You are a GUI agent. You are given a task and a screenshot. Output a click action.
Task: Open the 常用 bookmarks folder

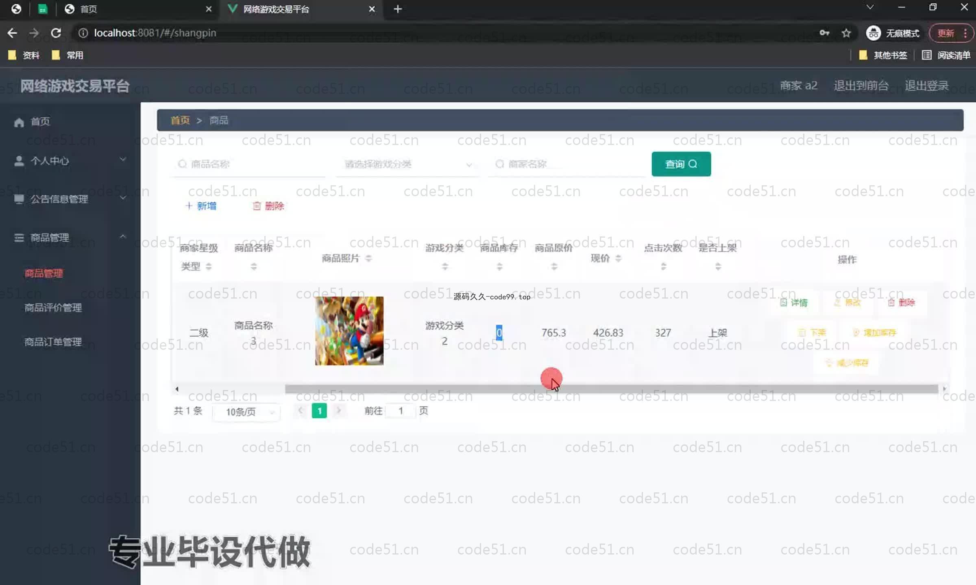[68, 55]
